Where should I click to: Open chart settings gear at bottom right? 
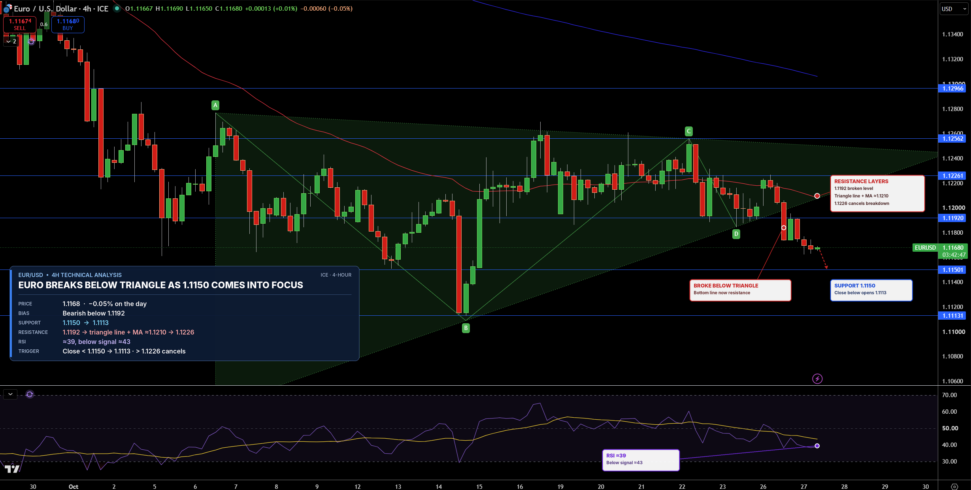click(954, 486)
